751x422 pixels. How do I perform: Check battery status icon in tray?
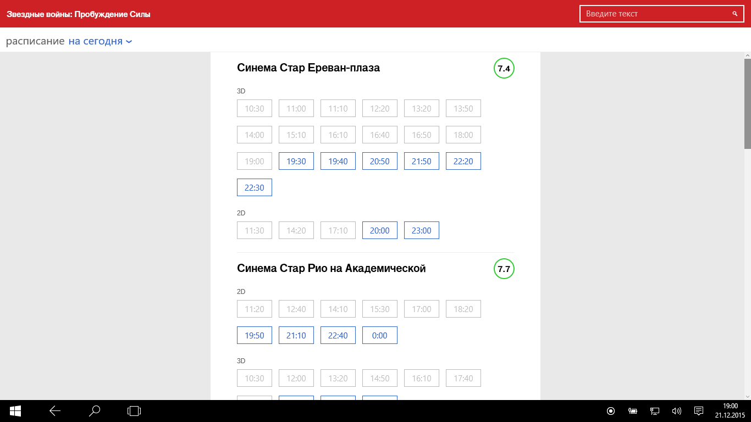point(633,411)
